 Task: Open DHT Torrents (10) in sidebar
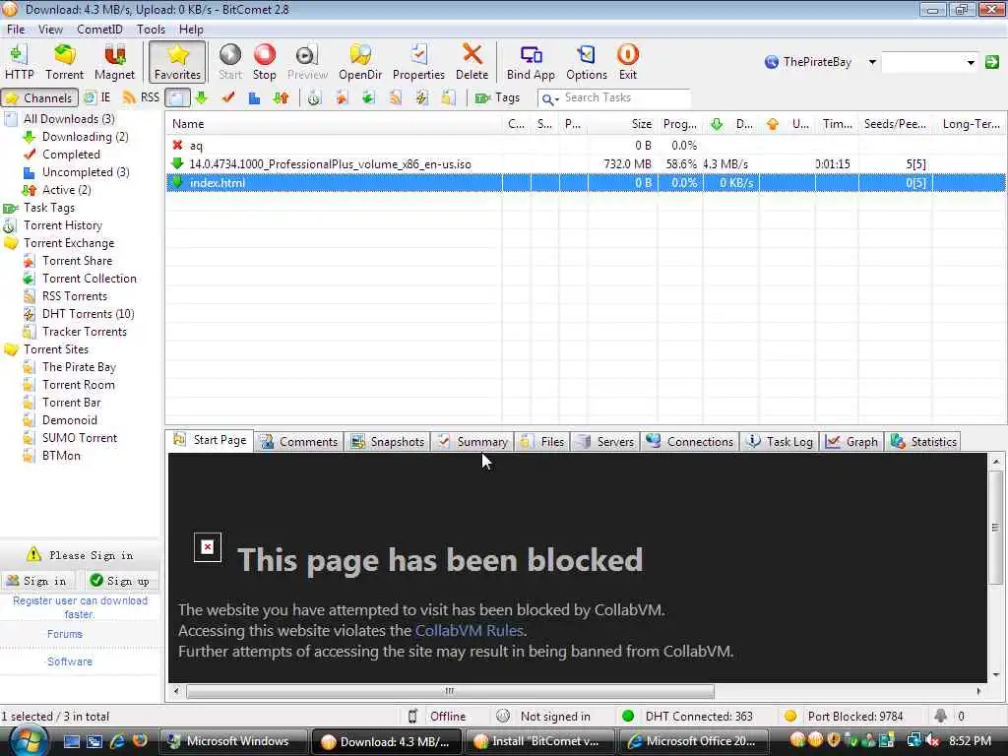(x=88, y=314)
